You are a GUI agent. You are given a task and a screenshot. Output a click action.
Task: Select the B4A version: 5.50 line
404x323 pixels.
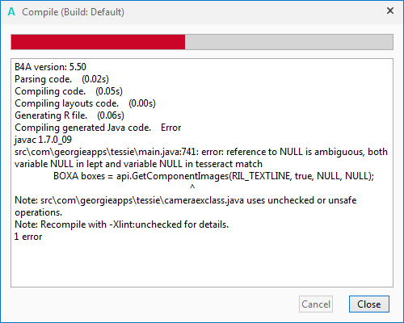pos(50,67)
